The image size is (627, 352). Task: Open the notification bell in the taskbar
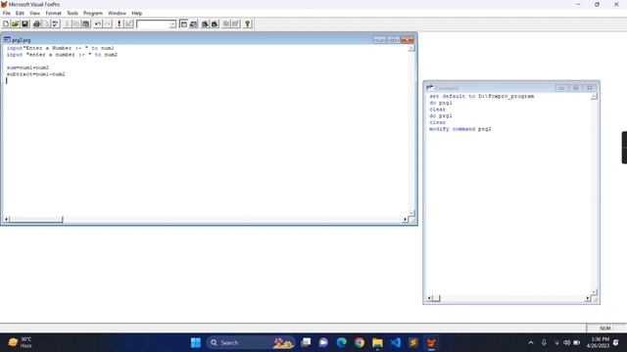coord(616,342)
